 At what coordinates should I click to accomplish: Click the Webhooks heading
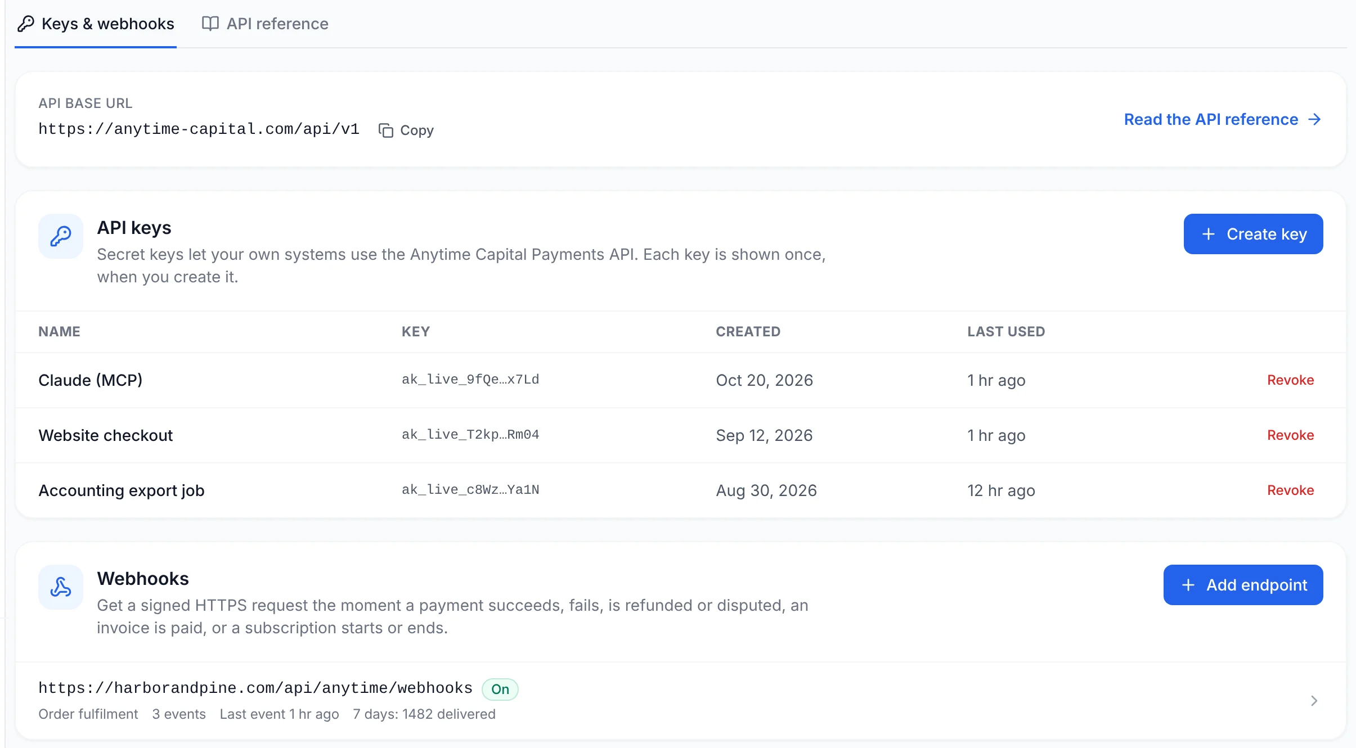143,579
